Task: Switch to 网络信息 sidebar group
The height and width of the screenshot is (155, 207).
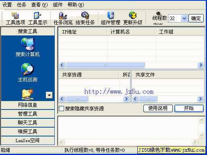Action: (x=28, y=105)
